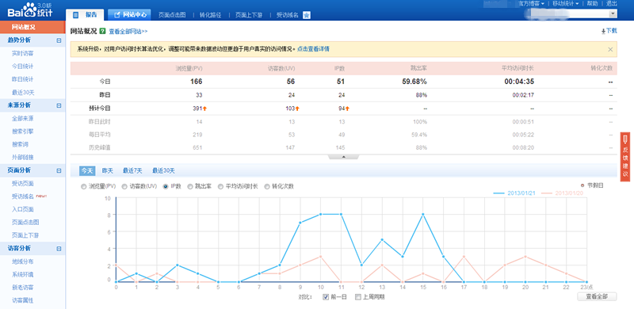Uncheck the 前一日 comparison checkbox

(326, 297)
